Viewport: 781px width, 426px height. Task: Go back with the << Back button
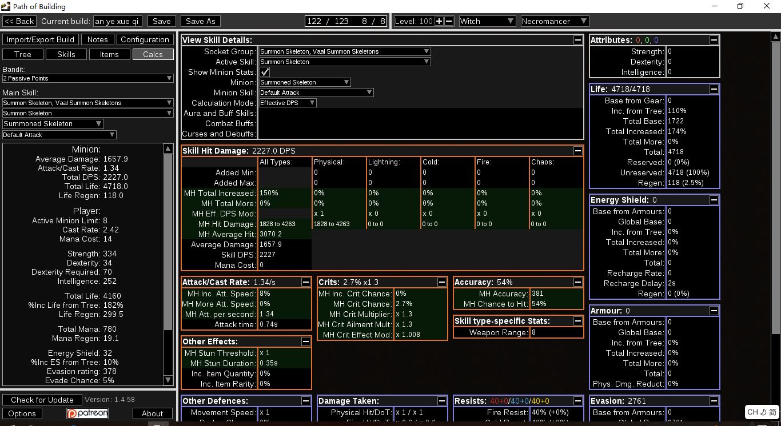point(19,21)
